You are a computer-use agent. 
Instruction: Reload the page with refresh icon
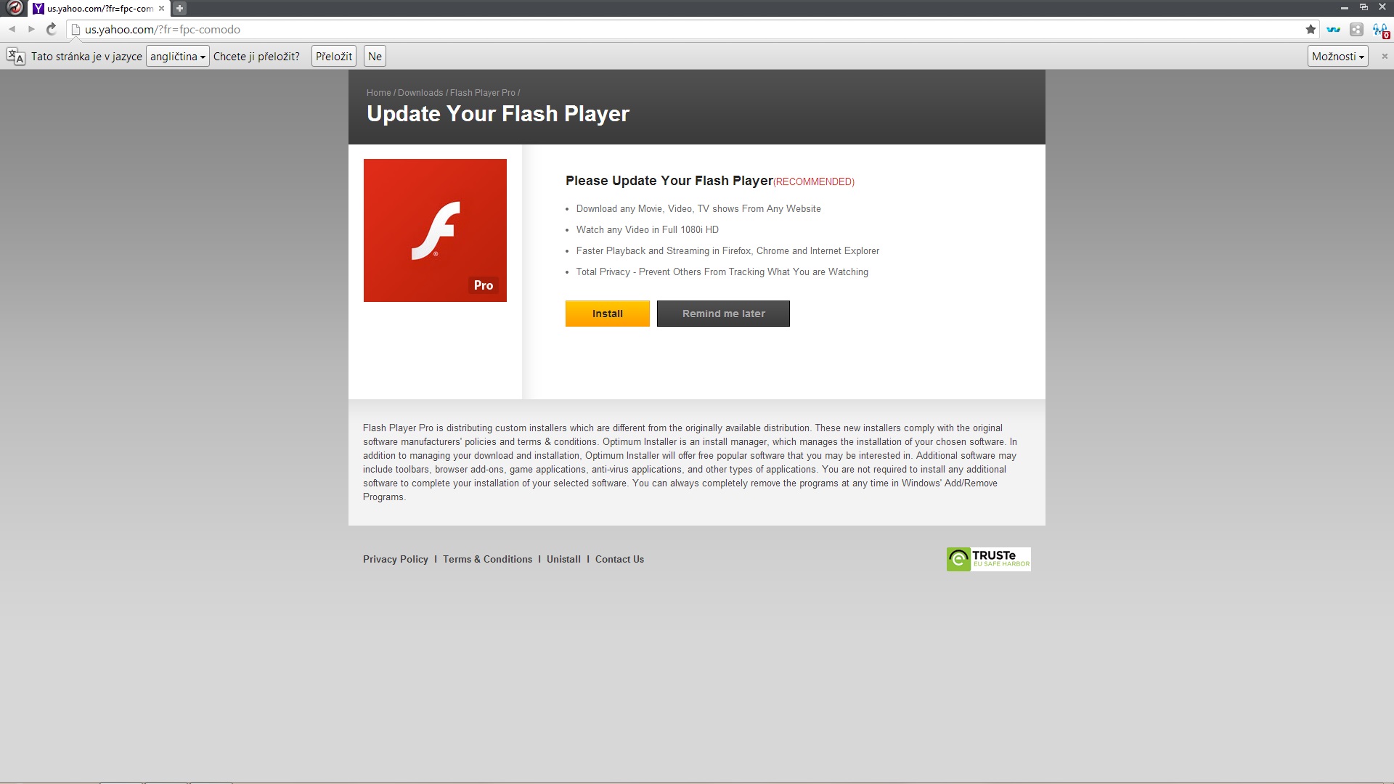click(x=52, y=29)
